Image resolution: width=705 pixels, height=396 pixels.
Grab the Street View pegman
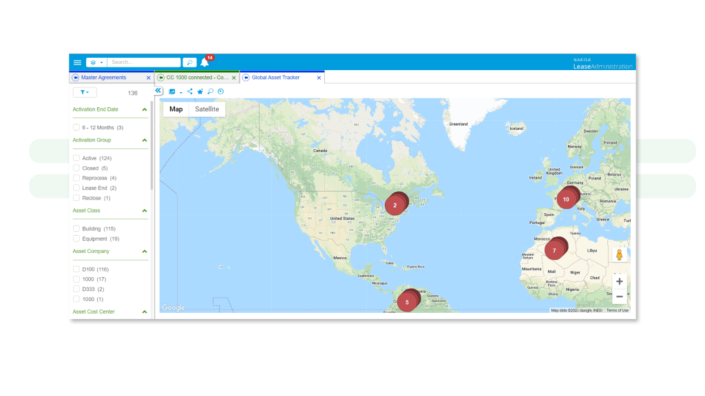click(x=619, y=255)
